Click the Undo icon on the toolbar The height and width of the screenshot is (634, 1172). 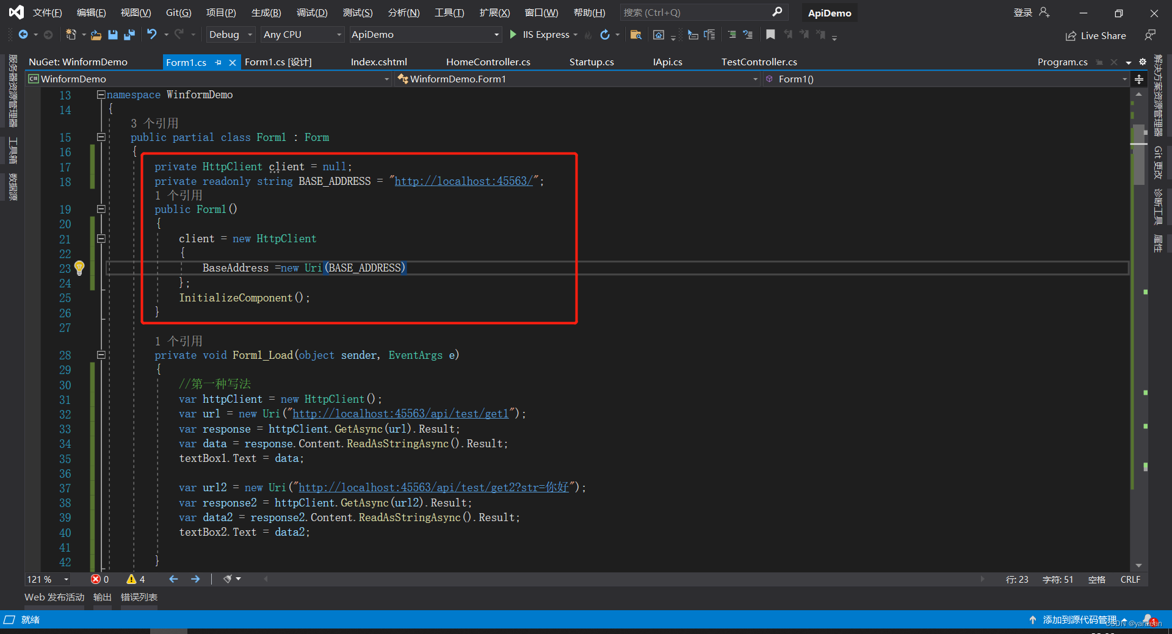(x=153, y=35)
